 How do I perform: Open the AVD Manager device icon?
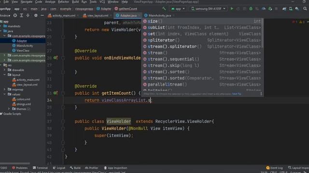click(x=291, y=9)
